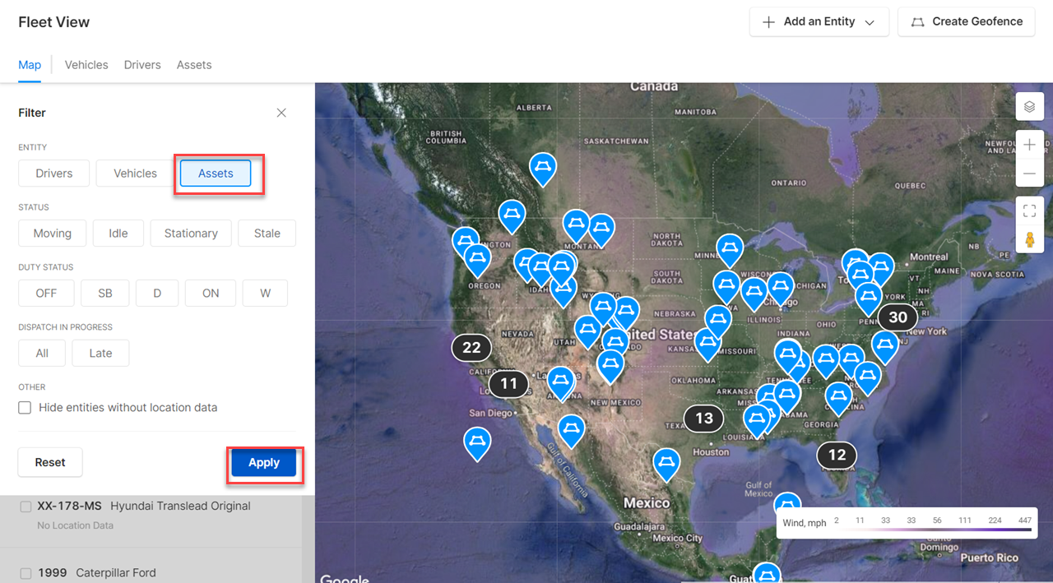This screenshot has width=1053, height=583.
Task: Zoom in with the plus map control
Action: [x=1029, y=145]
